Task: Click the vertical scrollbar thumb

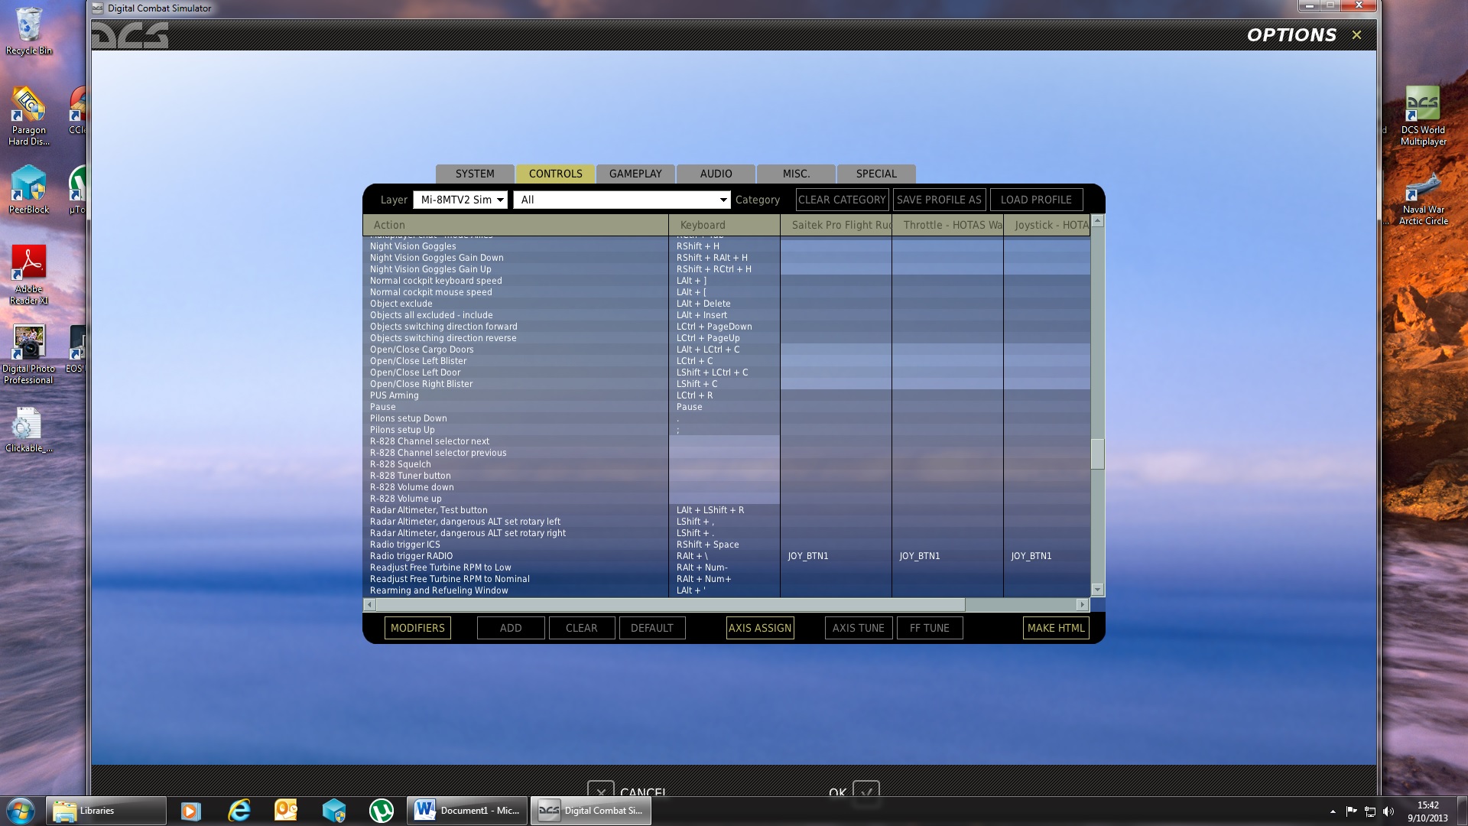Action: tap(1097, 454)
